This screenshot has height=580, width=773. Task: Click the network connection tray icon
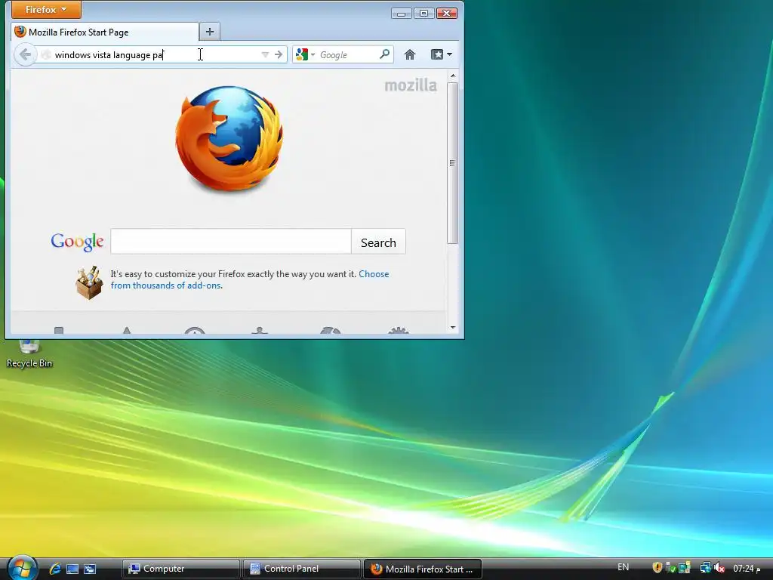click(x=706, y=568)
